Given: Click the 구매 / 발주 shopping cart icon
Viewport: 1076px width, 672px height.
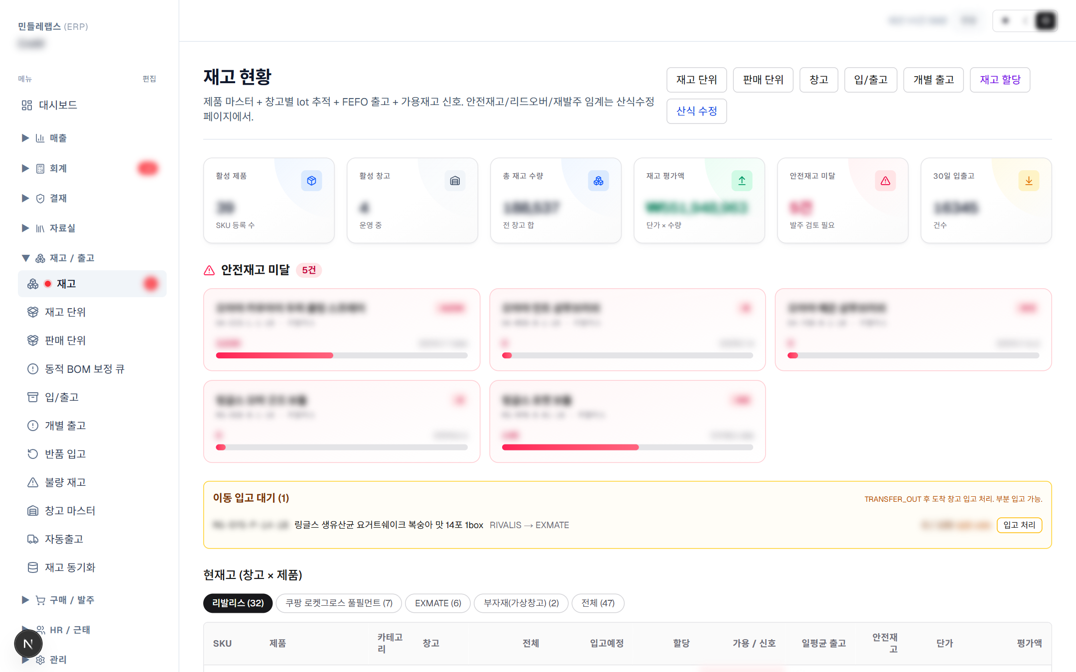Looking at the screenshot, I should [x=40, y=600].
